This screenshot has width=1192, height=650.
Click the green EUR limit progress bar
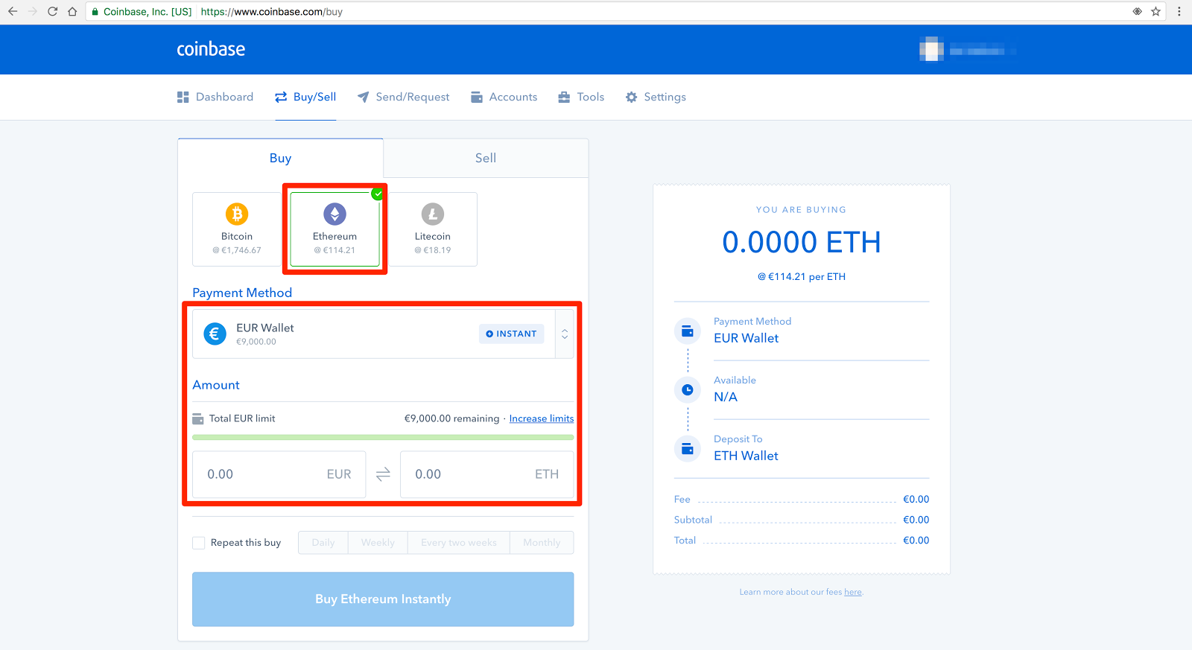coord(383,437)
